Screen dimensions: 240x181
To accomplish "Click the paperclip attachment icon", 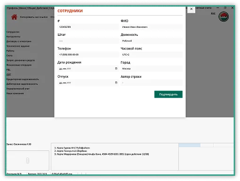I will [28, 160].
